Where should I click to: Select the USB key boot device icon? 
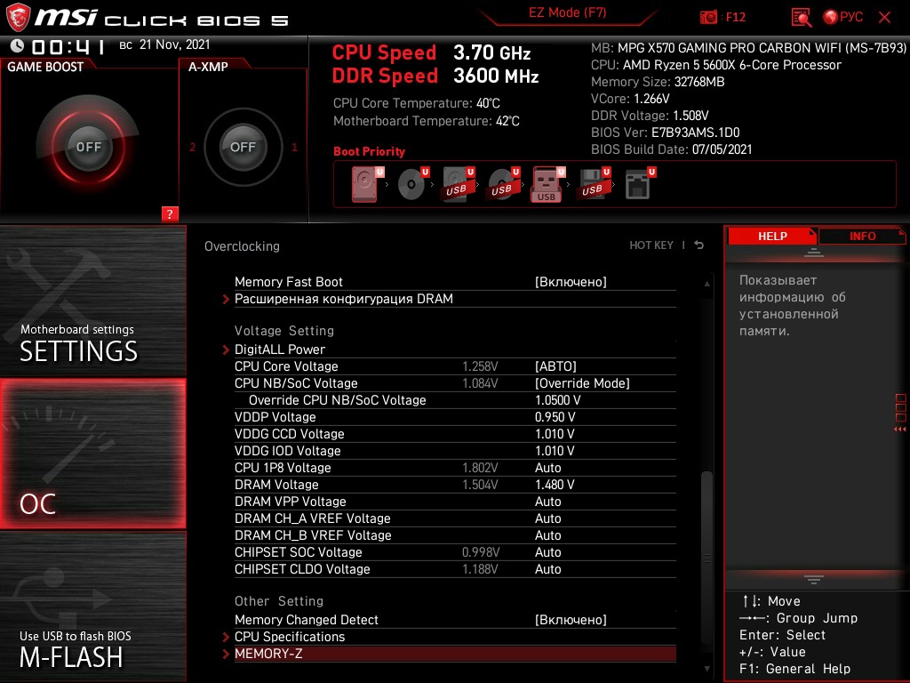[547, 185]
